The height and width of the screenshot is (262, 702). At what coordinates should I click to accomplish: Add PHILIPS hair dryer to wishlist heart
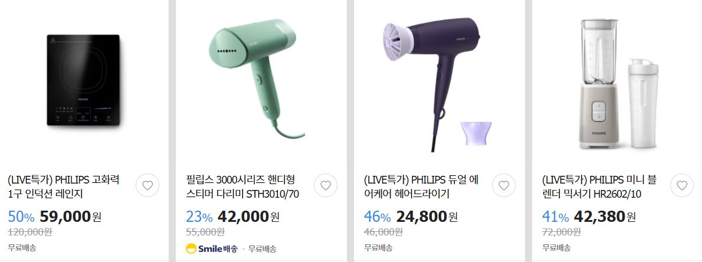504,185
